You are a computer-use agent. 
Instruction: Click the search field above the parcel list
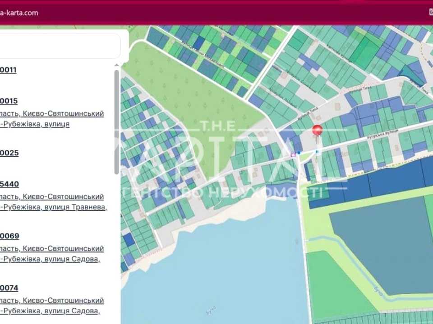(60, 46)
